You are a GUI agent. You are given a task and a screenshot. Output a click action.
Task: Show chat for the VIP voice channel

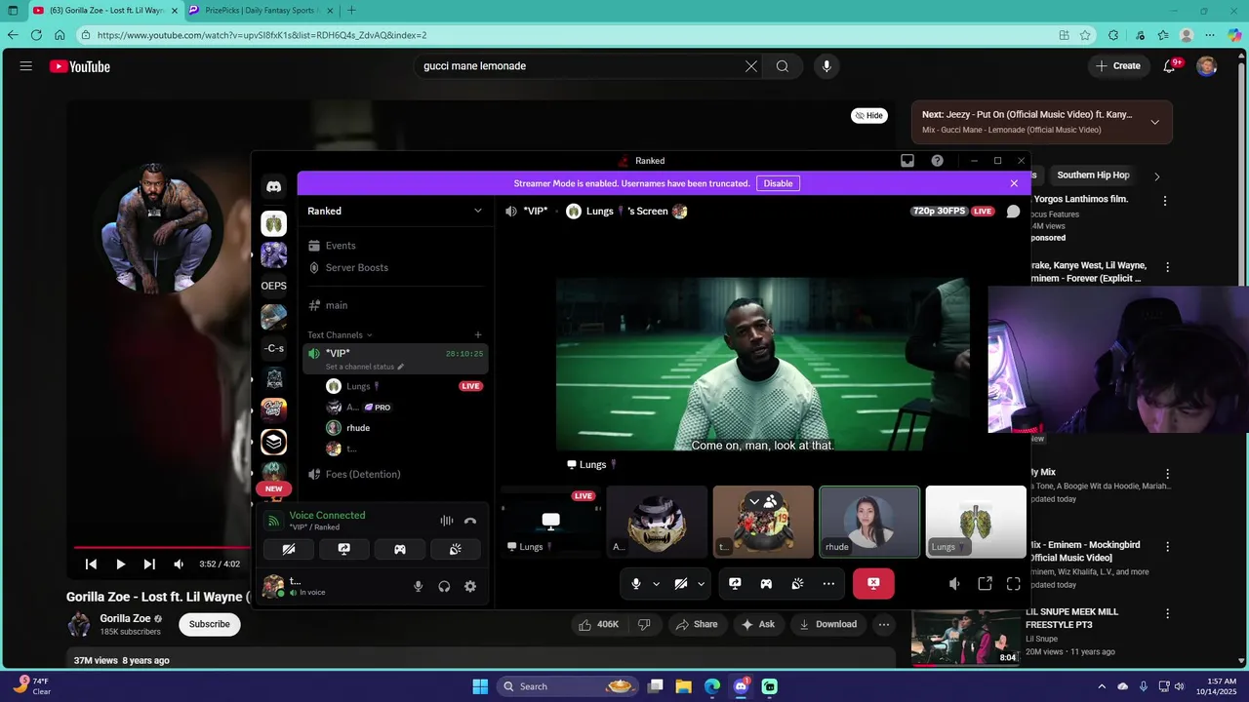tap(1014, 211)
